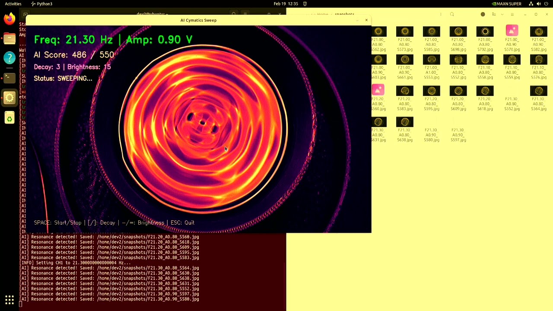Screen dimensions: 553x311
Task: Click the 'AI Score: 486 / 550' text
Action: [x=74, y=55]
